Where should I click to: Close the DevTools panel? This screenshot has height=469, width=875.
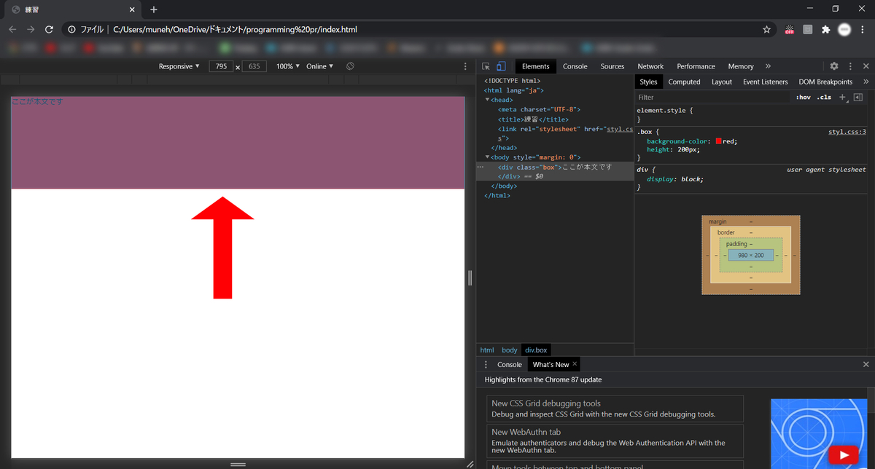[x=866, y=66]
